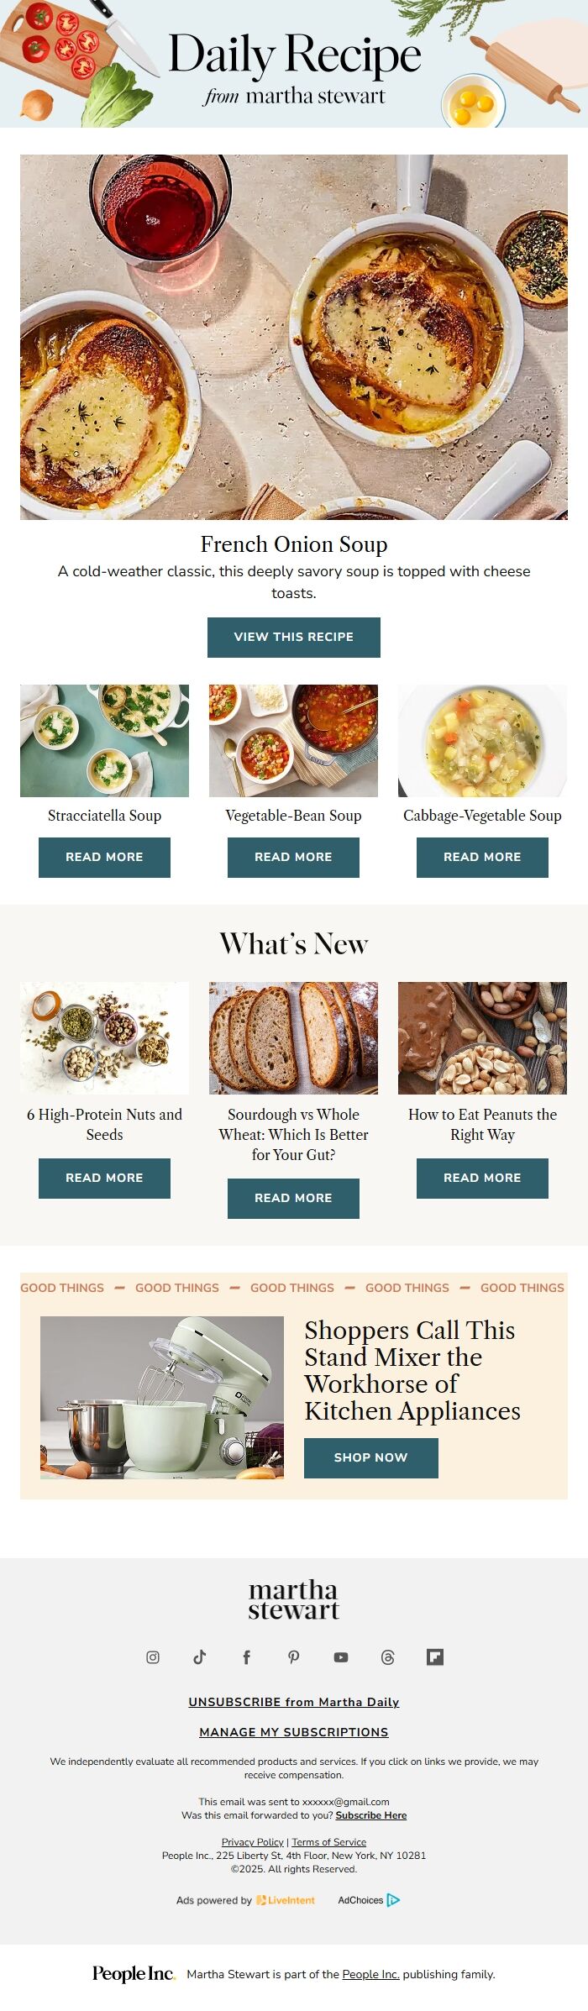Viewport: 588px width, 2011px height.
Task: Click the AdChoices triangle icon
Action: (393, 1899)
